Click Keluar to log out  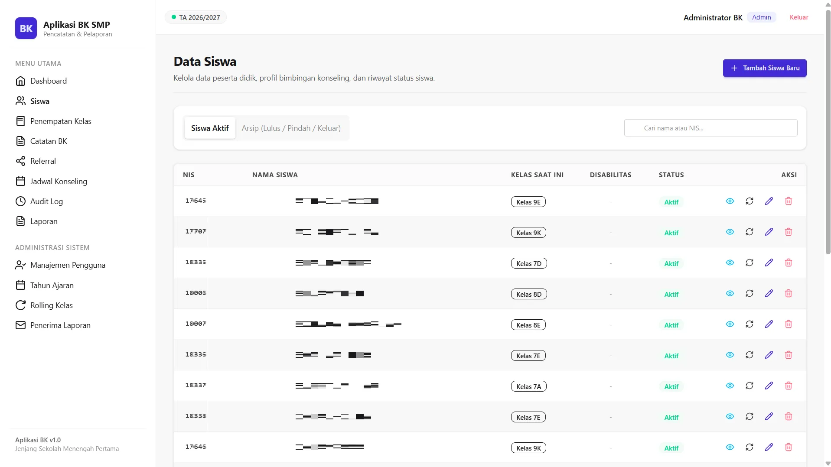(x=799, y=17)
